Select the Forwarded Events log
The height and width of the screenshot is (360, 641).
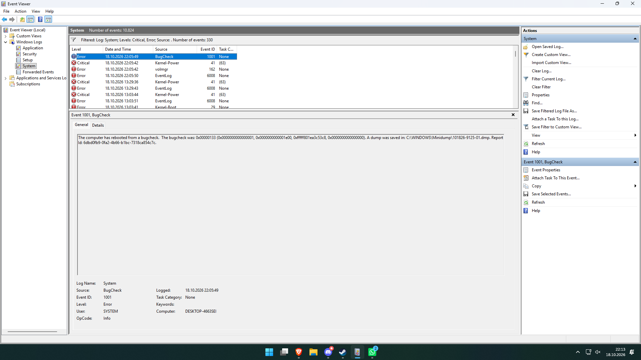(38, 72)
